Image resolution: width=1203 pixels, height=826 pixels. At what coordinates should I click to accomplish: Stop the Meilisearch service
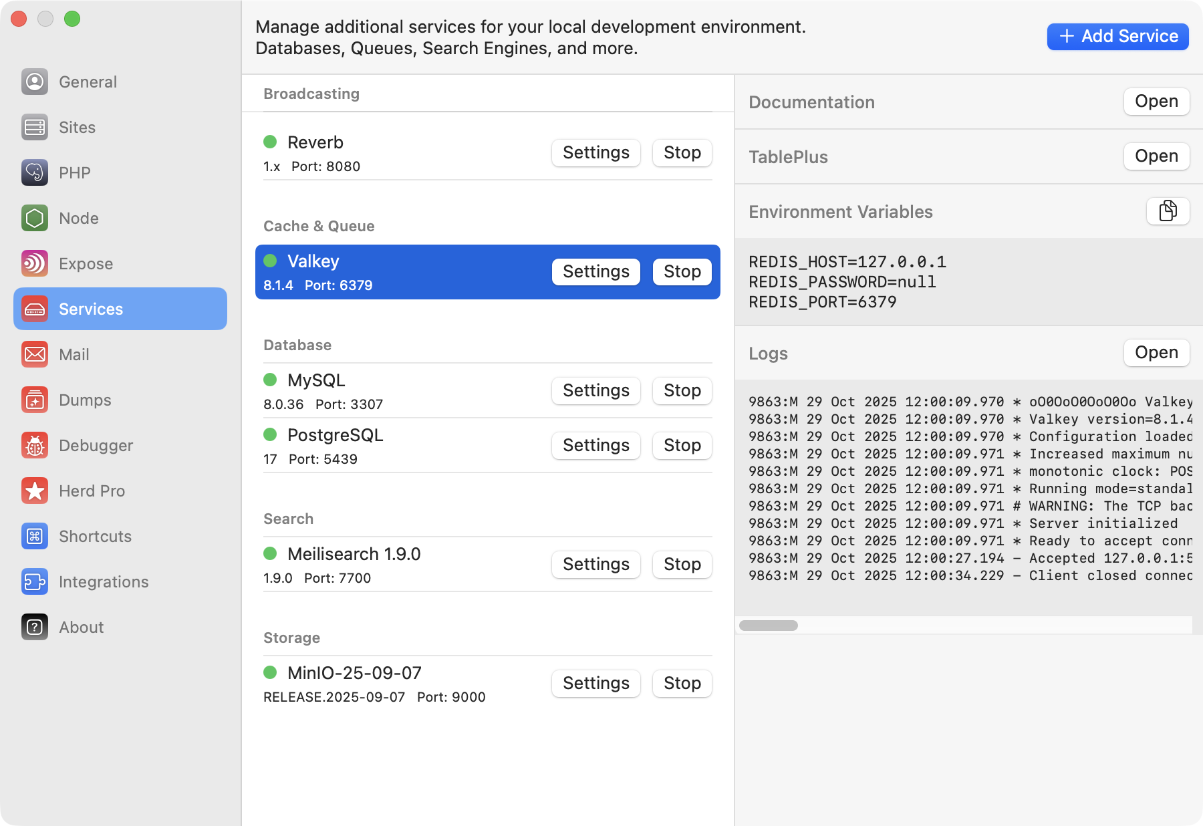point(682,564)
